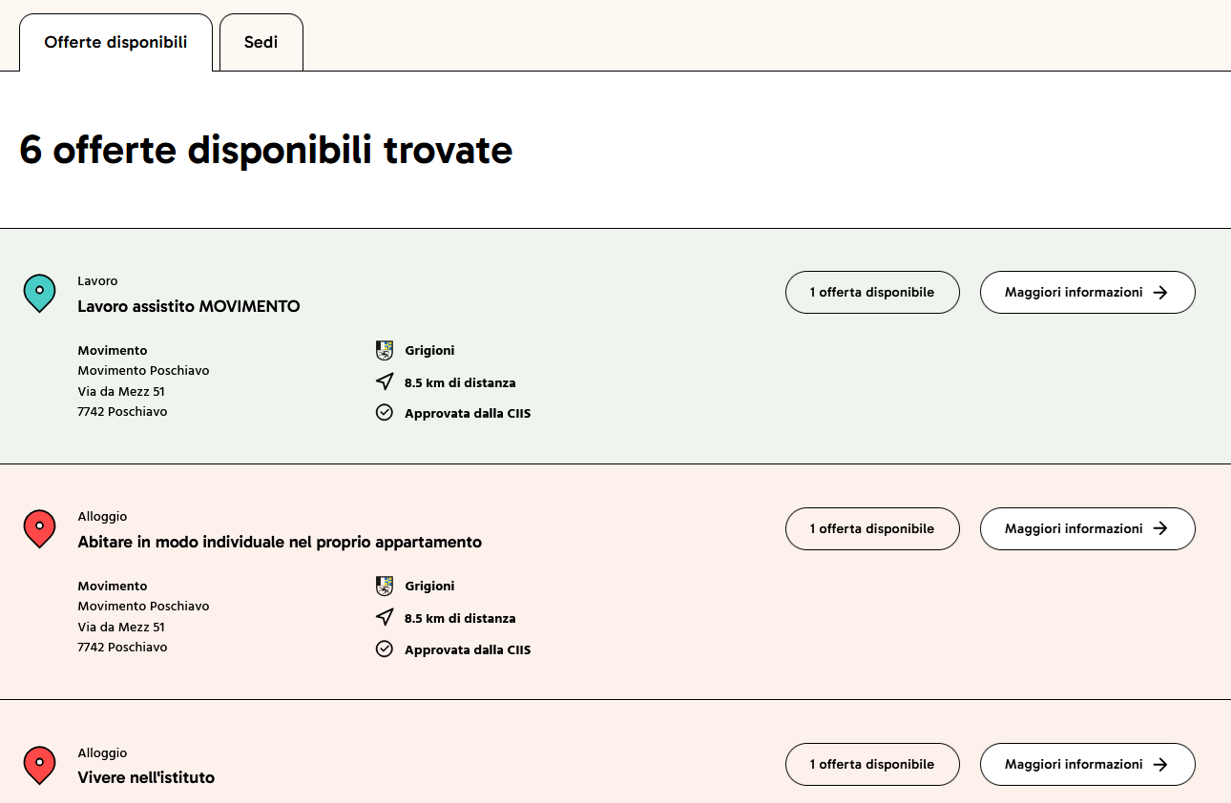Click 1 offerta disponibile on the Lavoro assistito card

(871, 292)
